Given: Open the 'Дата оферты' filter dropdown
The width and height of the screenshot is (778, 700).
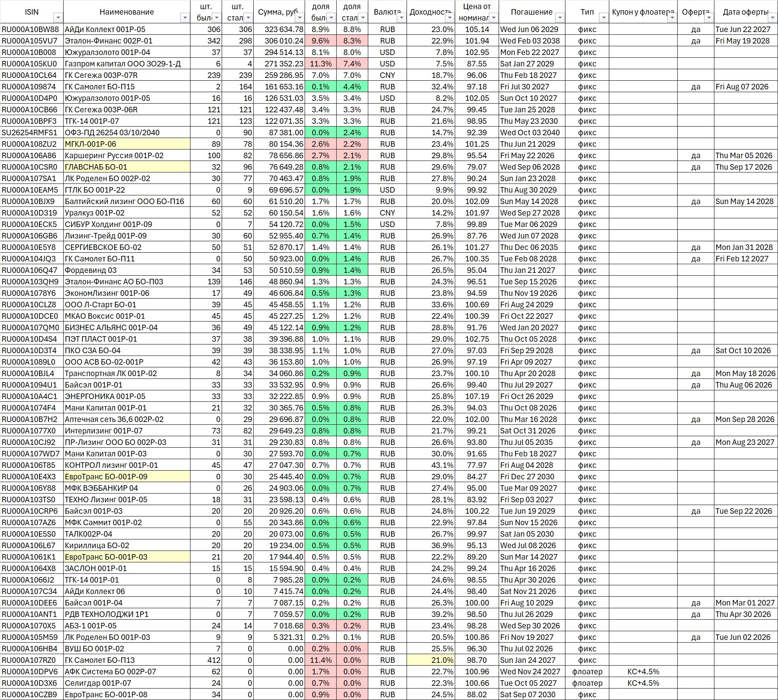Looking at the screenshot, I should (772, 18).
